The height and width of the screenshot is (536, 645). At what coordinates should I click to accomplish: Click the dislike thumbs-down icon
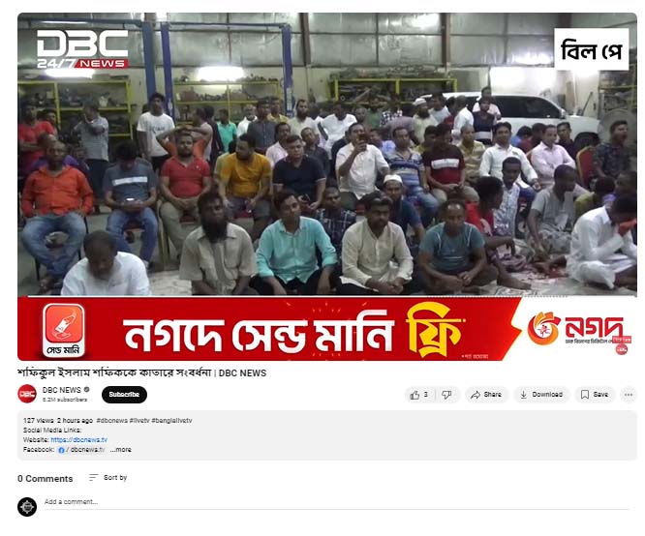pyautogui.click(x=447, y=395)
